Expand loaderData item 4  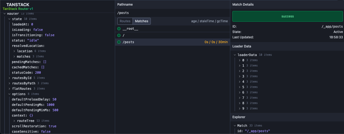click(x=240, y=82)
